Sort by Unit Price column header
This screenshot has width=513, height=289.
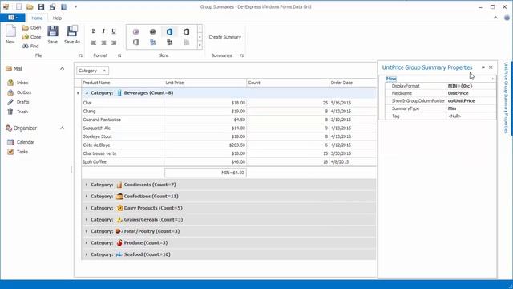(x=205, y=83)
